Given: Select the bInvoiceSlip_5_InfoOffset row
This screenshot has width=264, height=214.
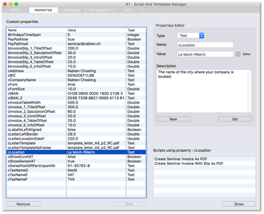Looking at the screenshot, I should click(76, 66).
